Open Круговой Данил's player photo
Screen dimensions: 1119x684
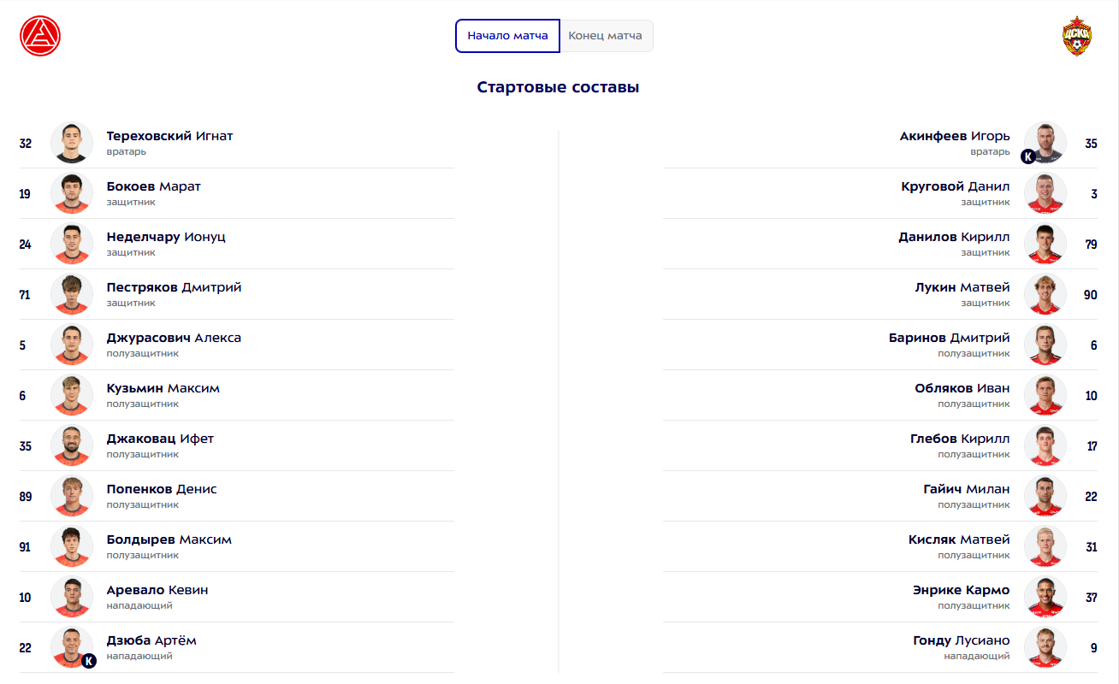[x=1045, y=193]
